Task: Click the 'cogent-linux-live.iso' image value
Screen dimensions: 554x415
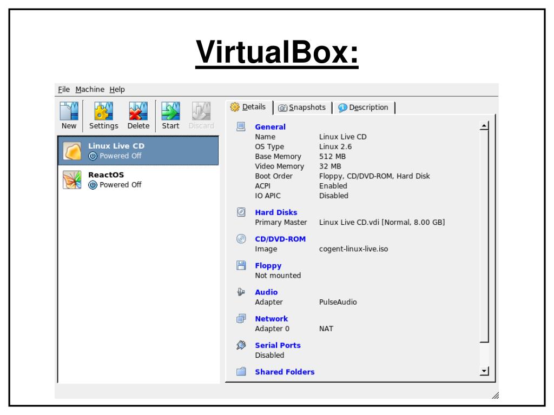Action: click(353, 249)
